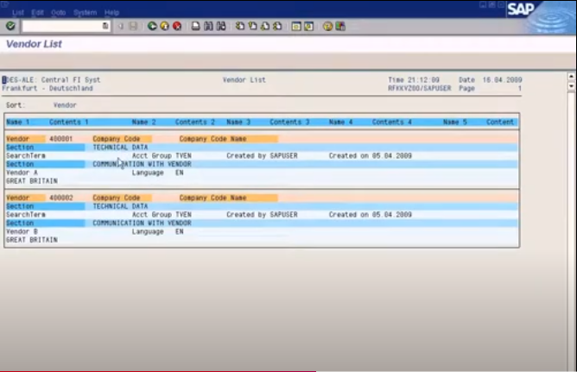Select vendor number 400002
Screen dimensions: 577x372
click(x=61, y=198)
